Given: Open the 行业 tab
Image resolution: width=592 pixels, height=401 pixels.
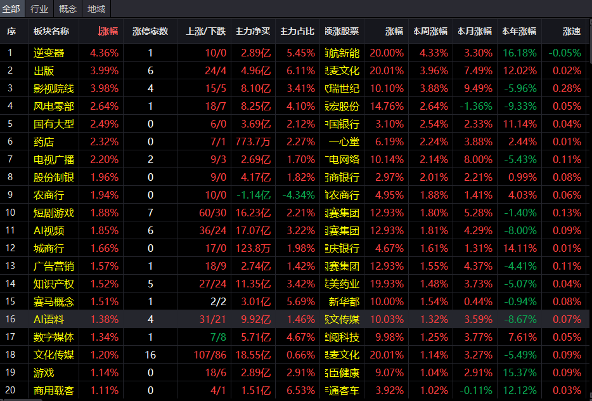Looking at the screenshot, I should (x=39, y=9).
